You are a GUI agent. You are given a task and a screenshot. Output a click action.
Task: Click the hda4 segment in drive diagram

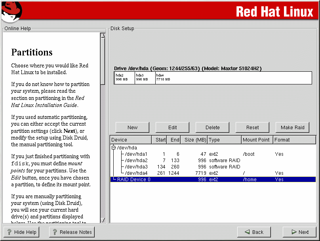234,78
